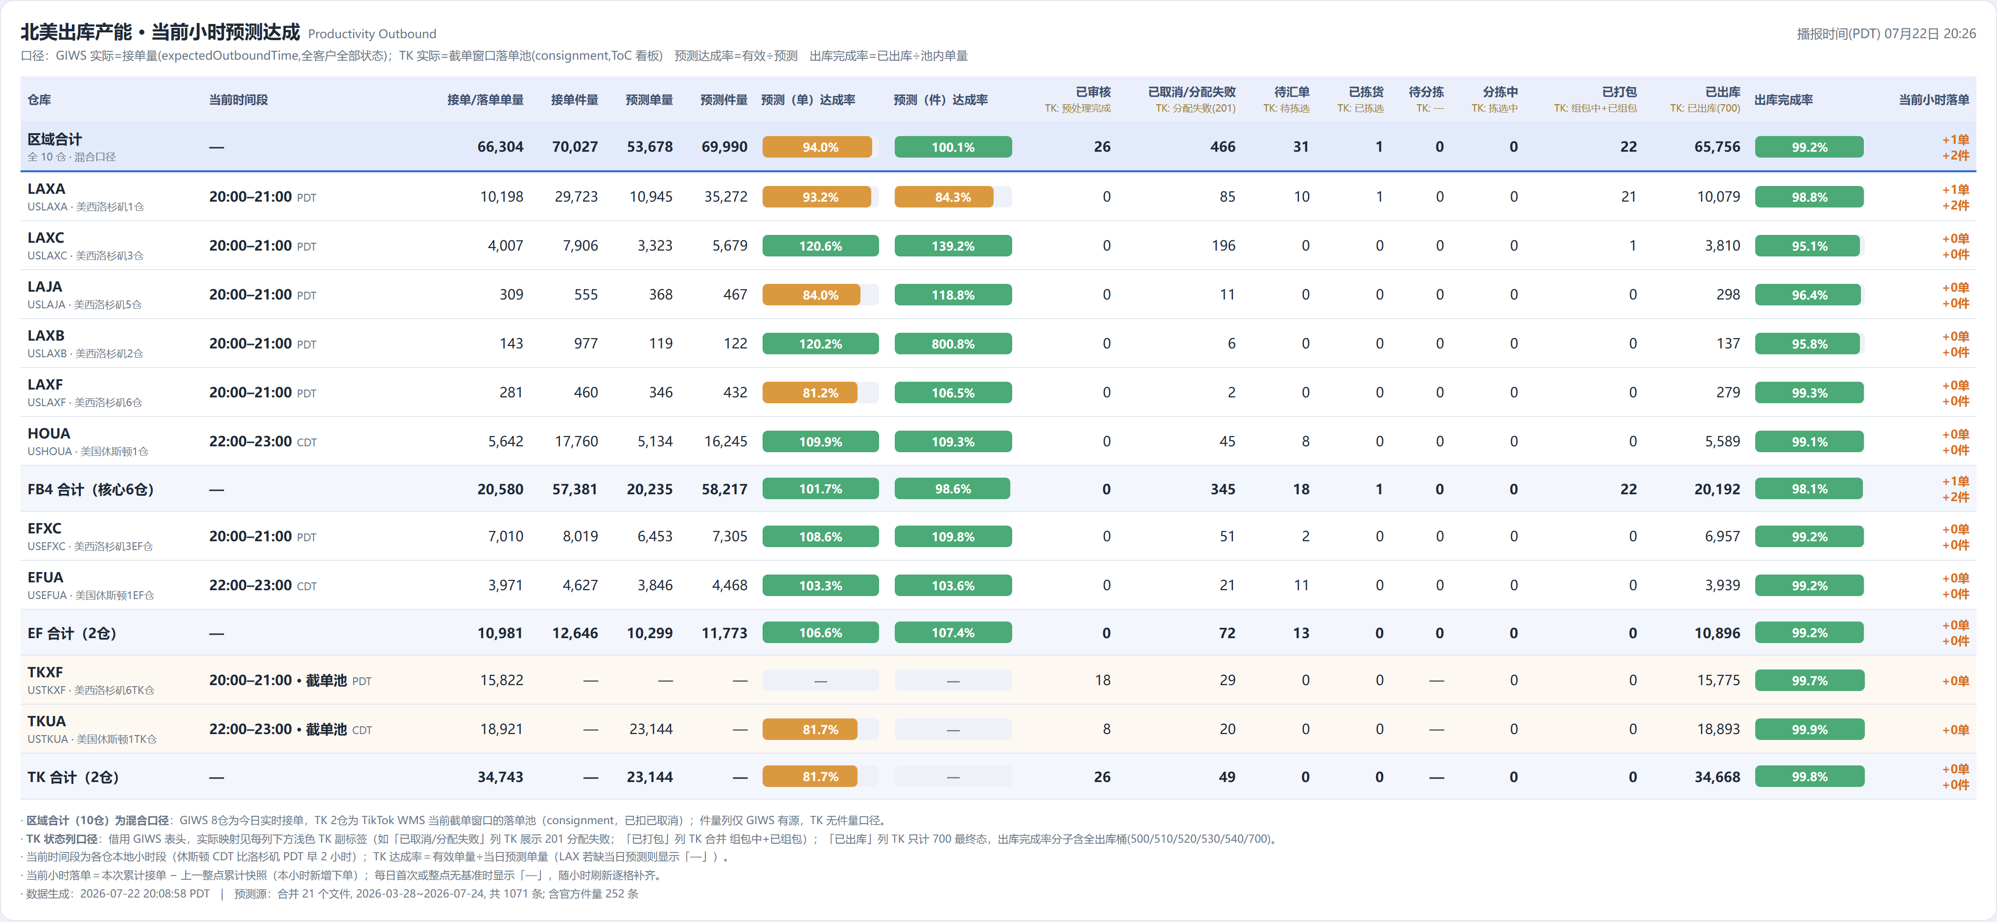
Task: Click the 区域合计 65,756 outbound value
Action: click(1717, 147)
